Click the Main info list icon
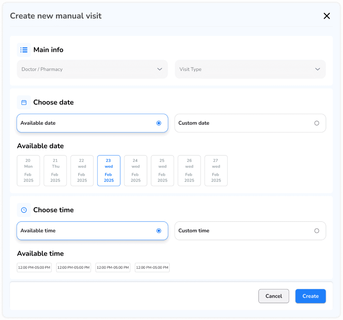This screenshot has height=320, width=343. point(24,50)
